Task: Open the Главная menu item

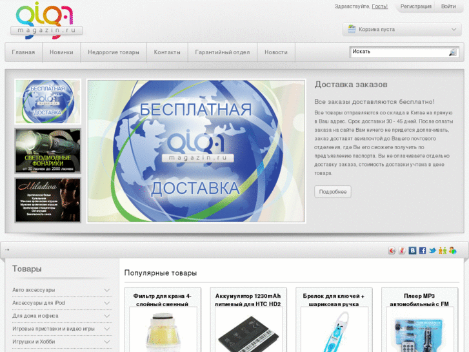Action: 23,52
